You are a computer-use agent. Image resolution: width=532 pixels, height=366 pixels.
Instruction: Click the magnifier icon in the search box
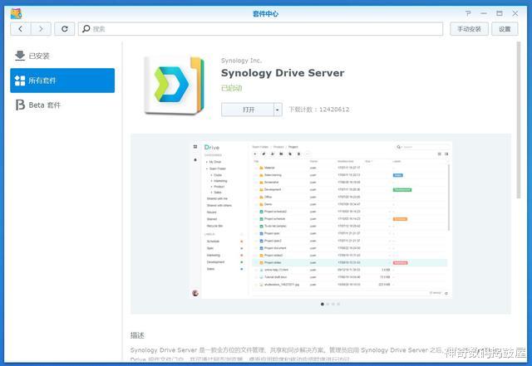(x=86, y=29)
